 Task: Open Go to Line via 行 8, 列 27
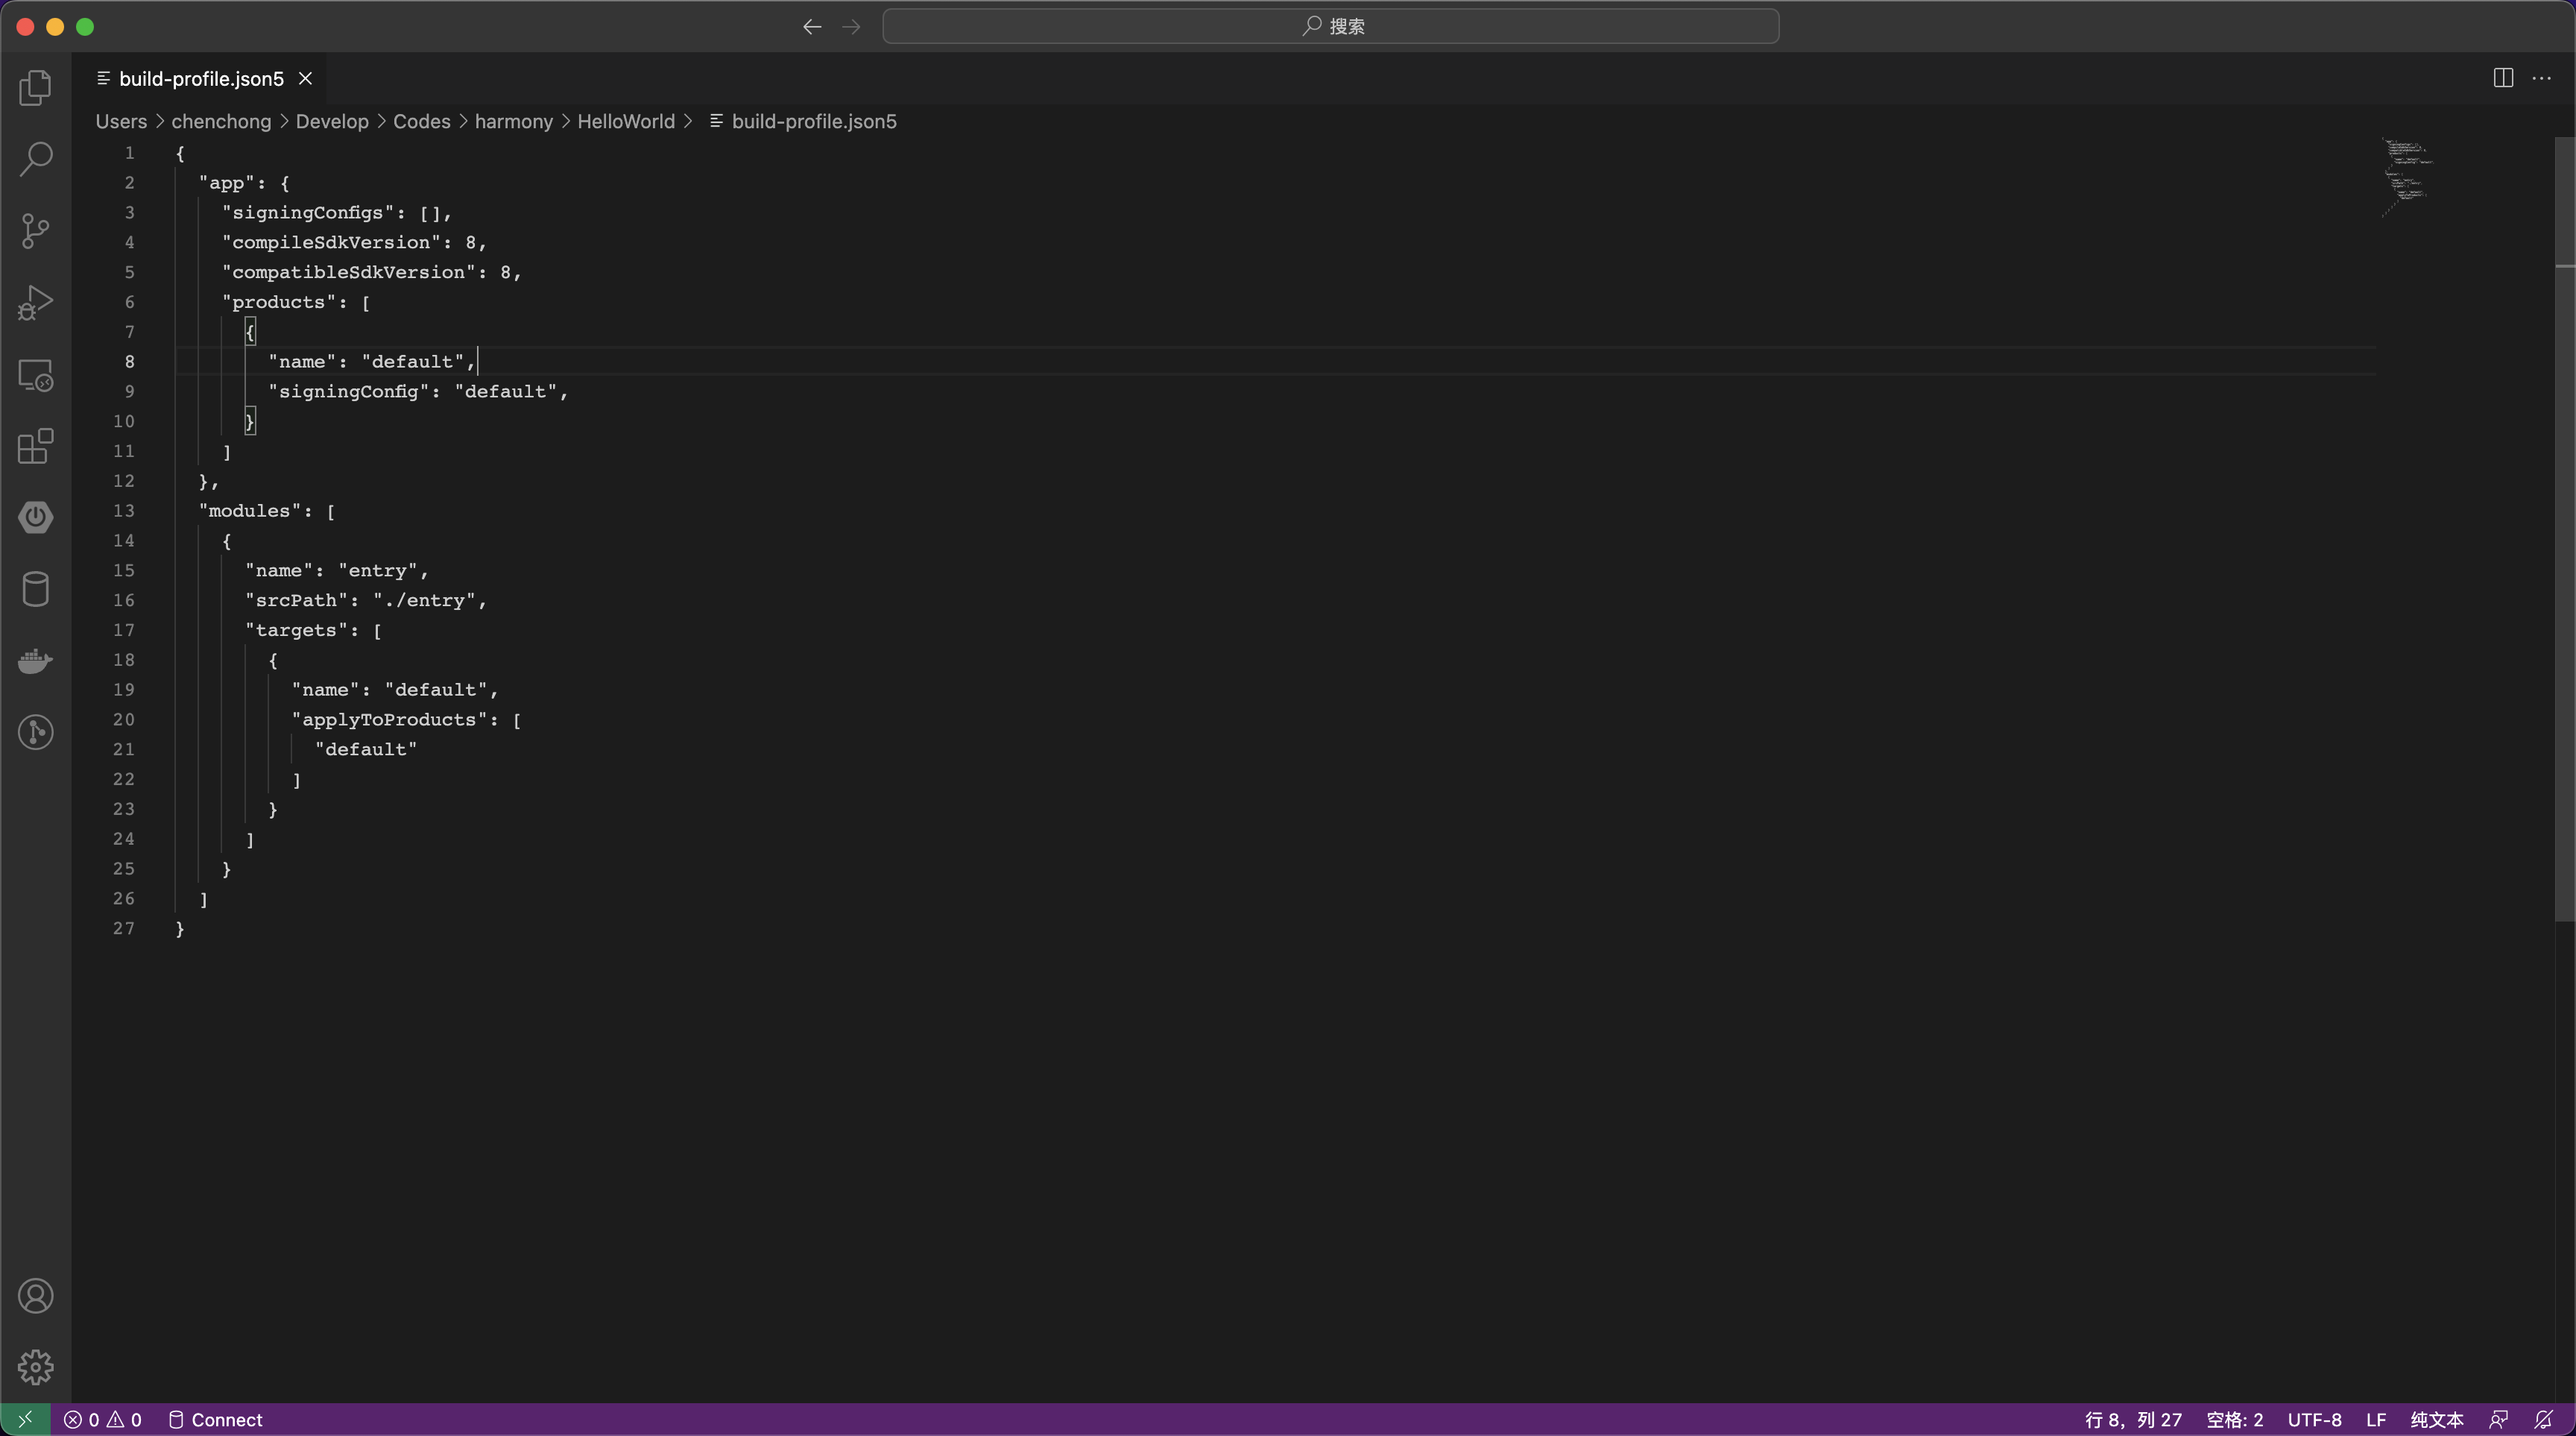coord(2133,1419)
